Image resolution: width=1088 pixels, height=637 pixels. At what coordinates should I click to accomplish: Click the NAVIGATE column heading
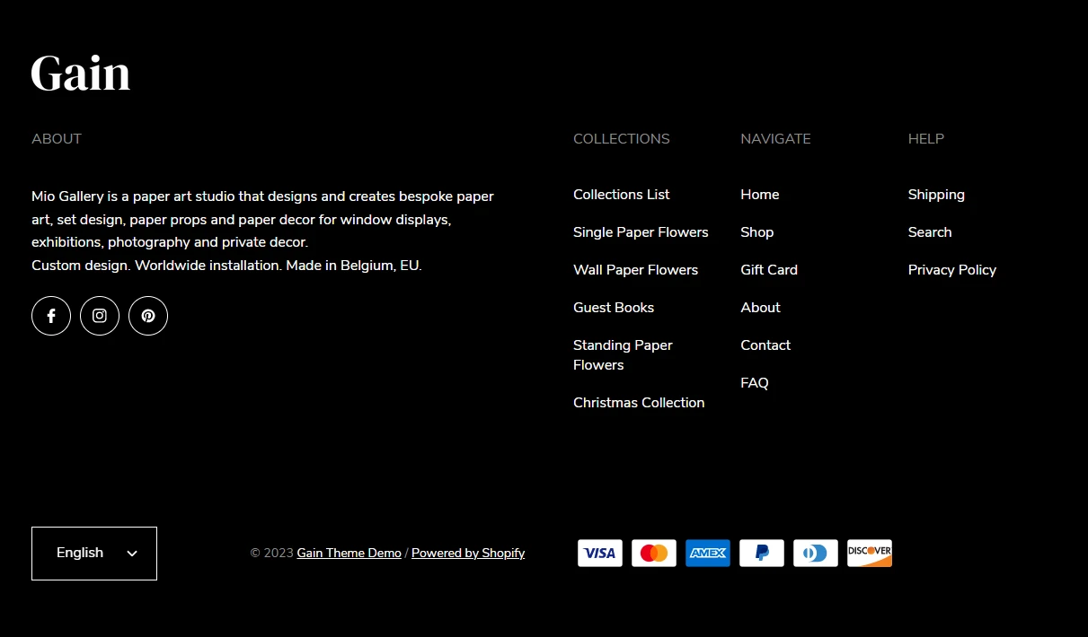coord(775,139)
